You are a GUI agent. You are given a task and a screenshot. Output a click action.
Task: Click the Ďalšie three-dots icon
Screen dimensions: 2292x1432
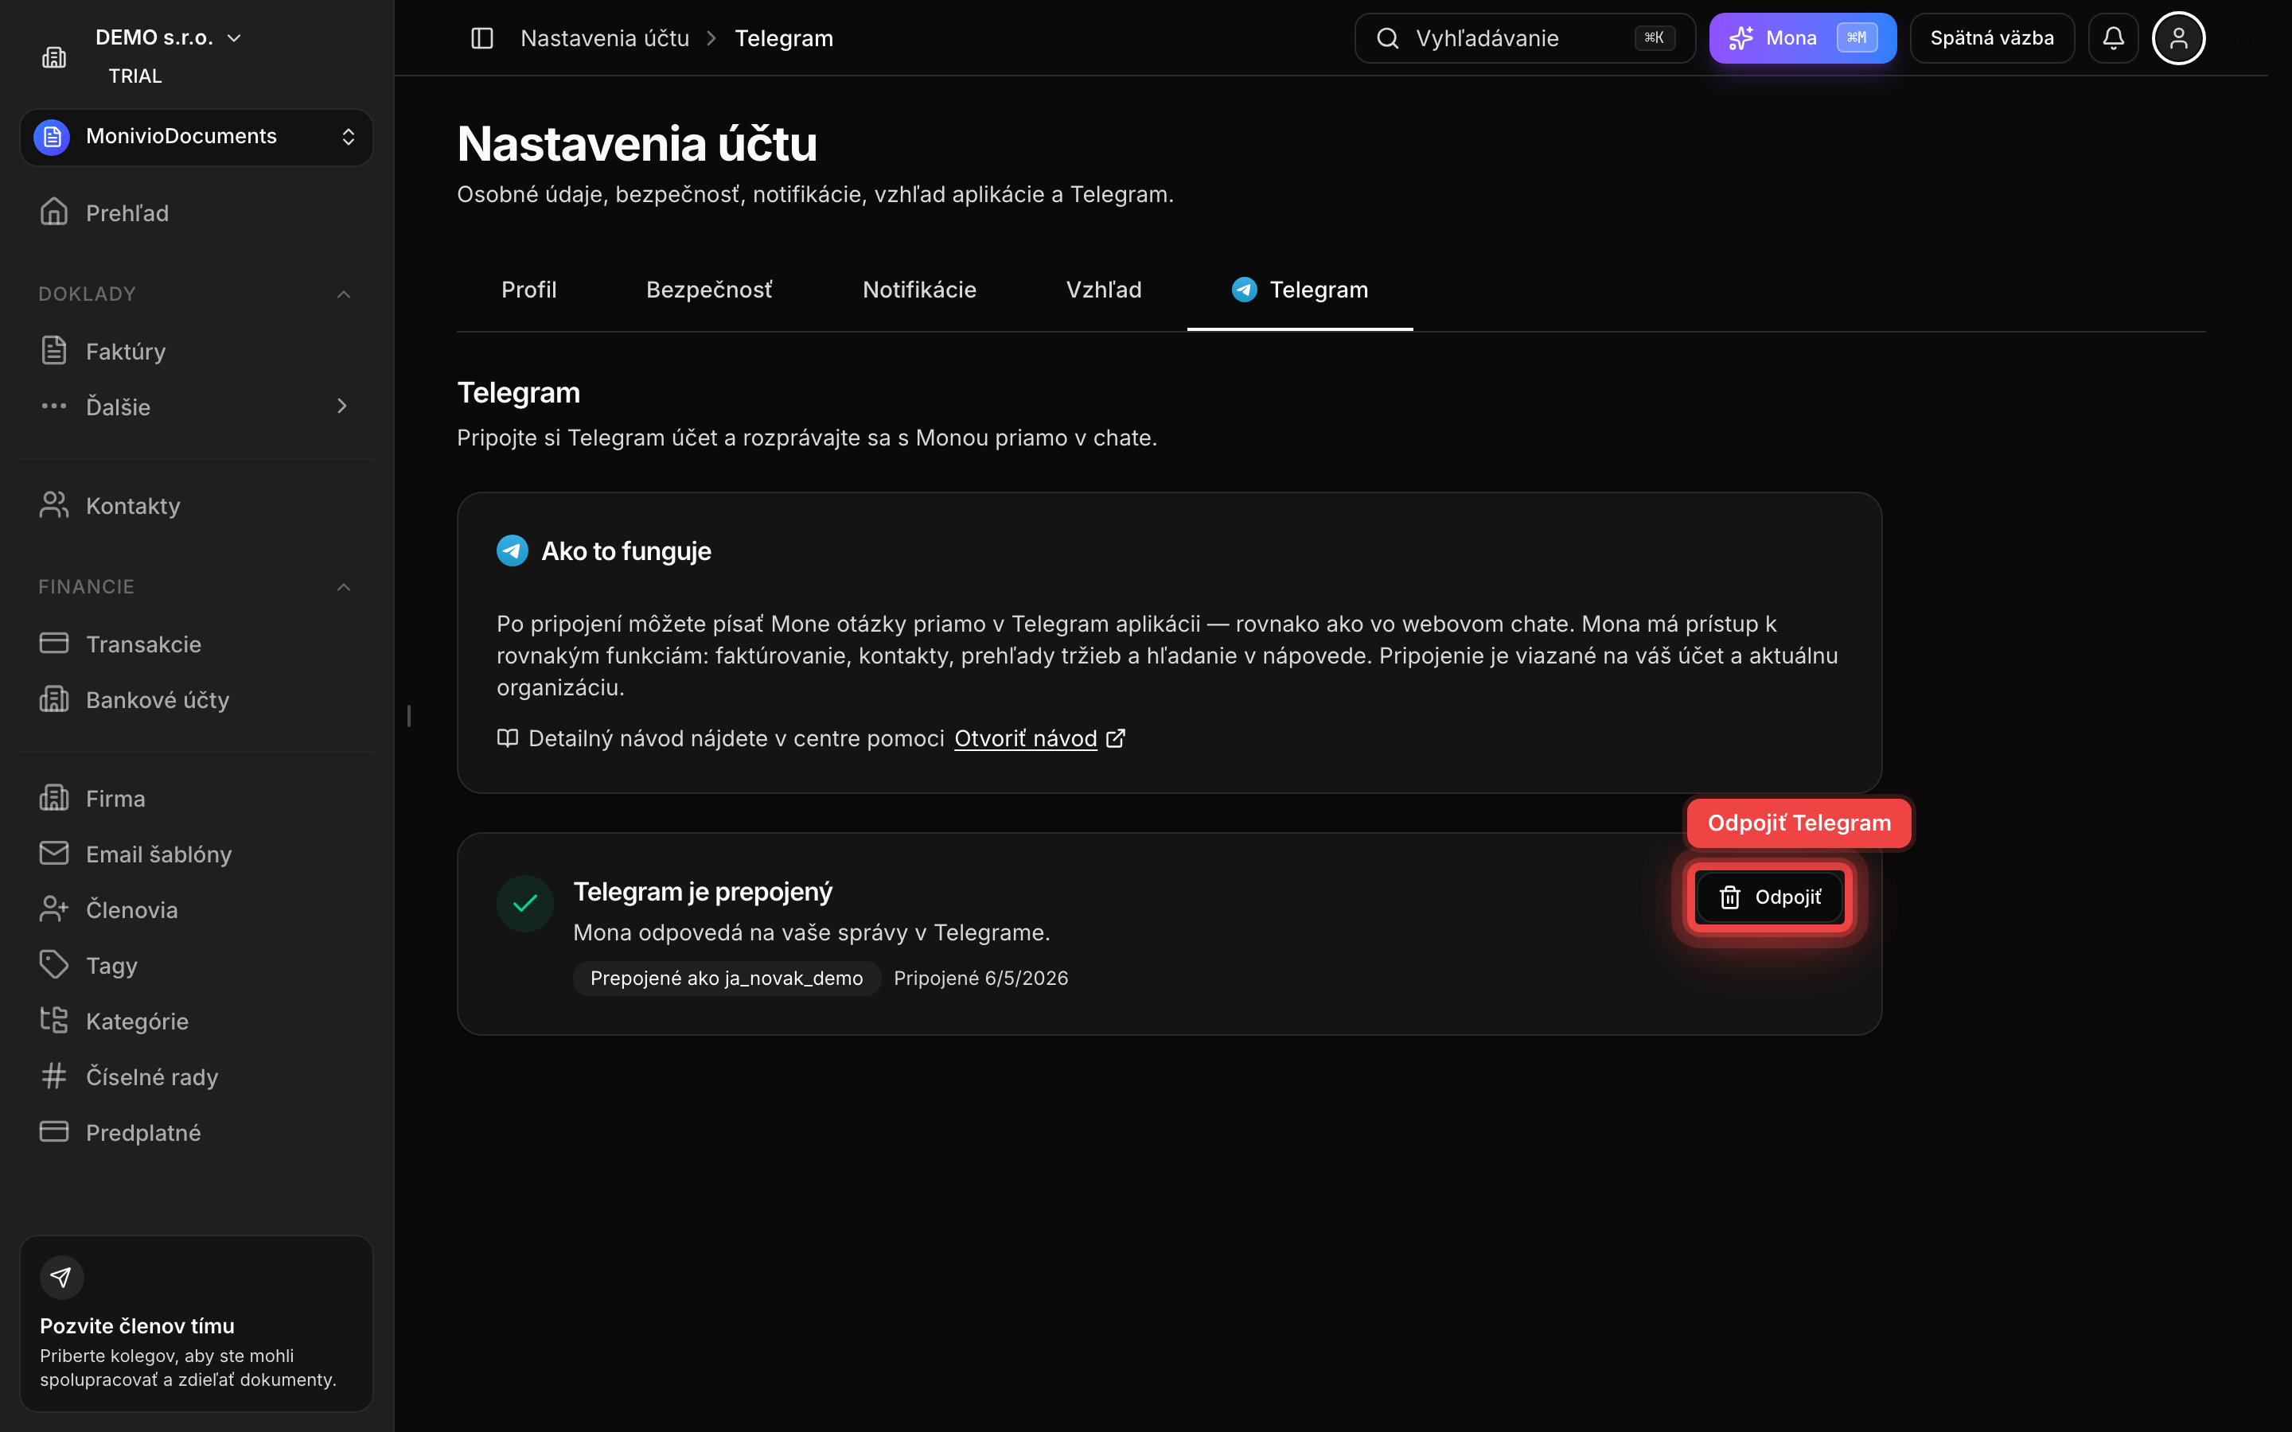(54, 406)
